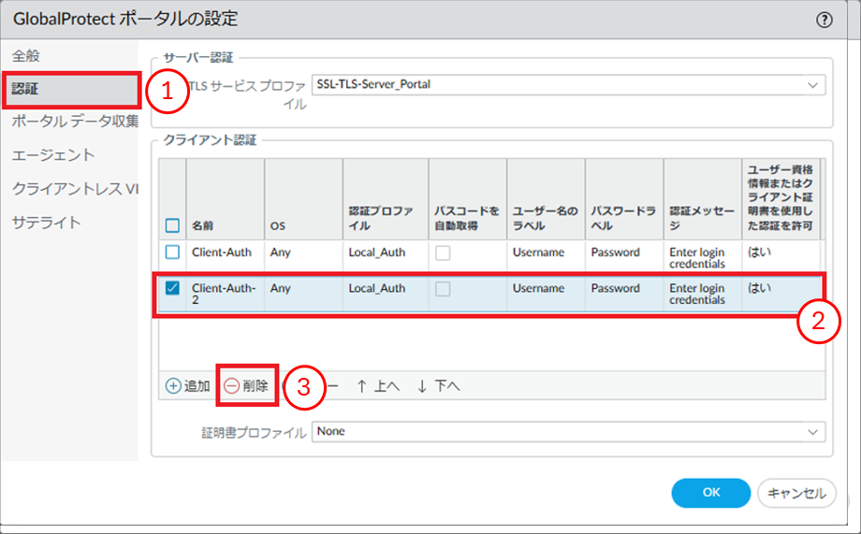Open the サテライト tab
This screenshot has height=534, width=861.
click(47, 223)
